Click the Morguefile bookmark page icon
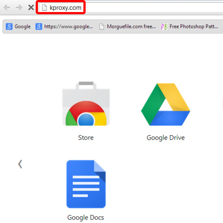 102,27
